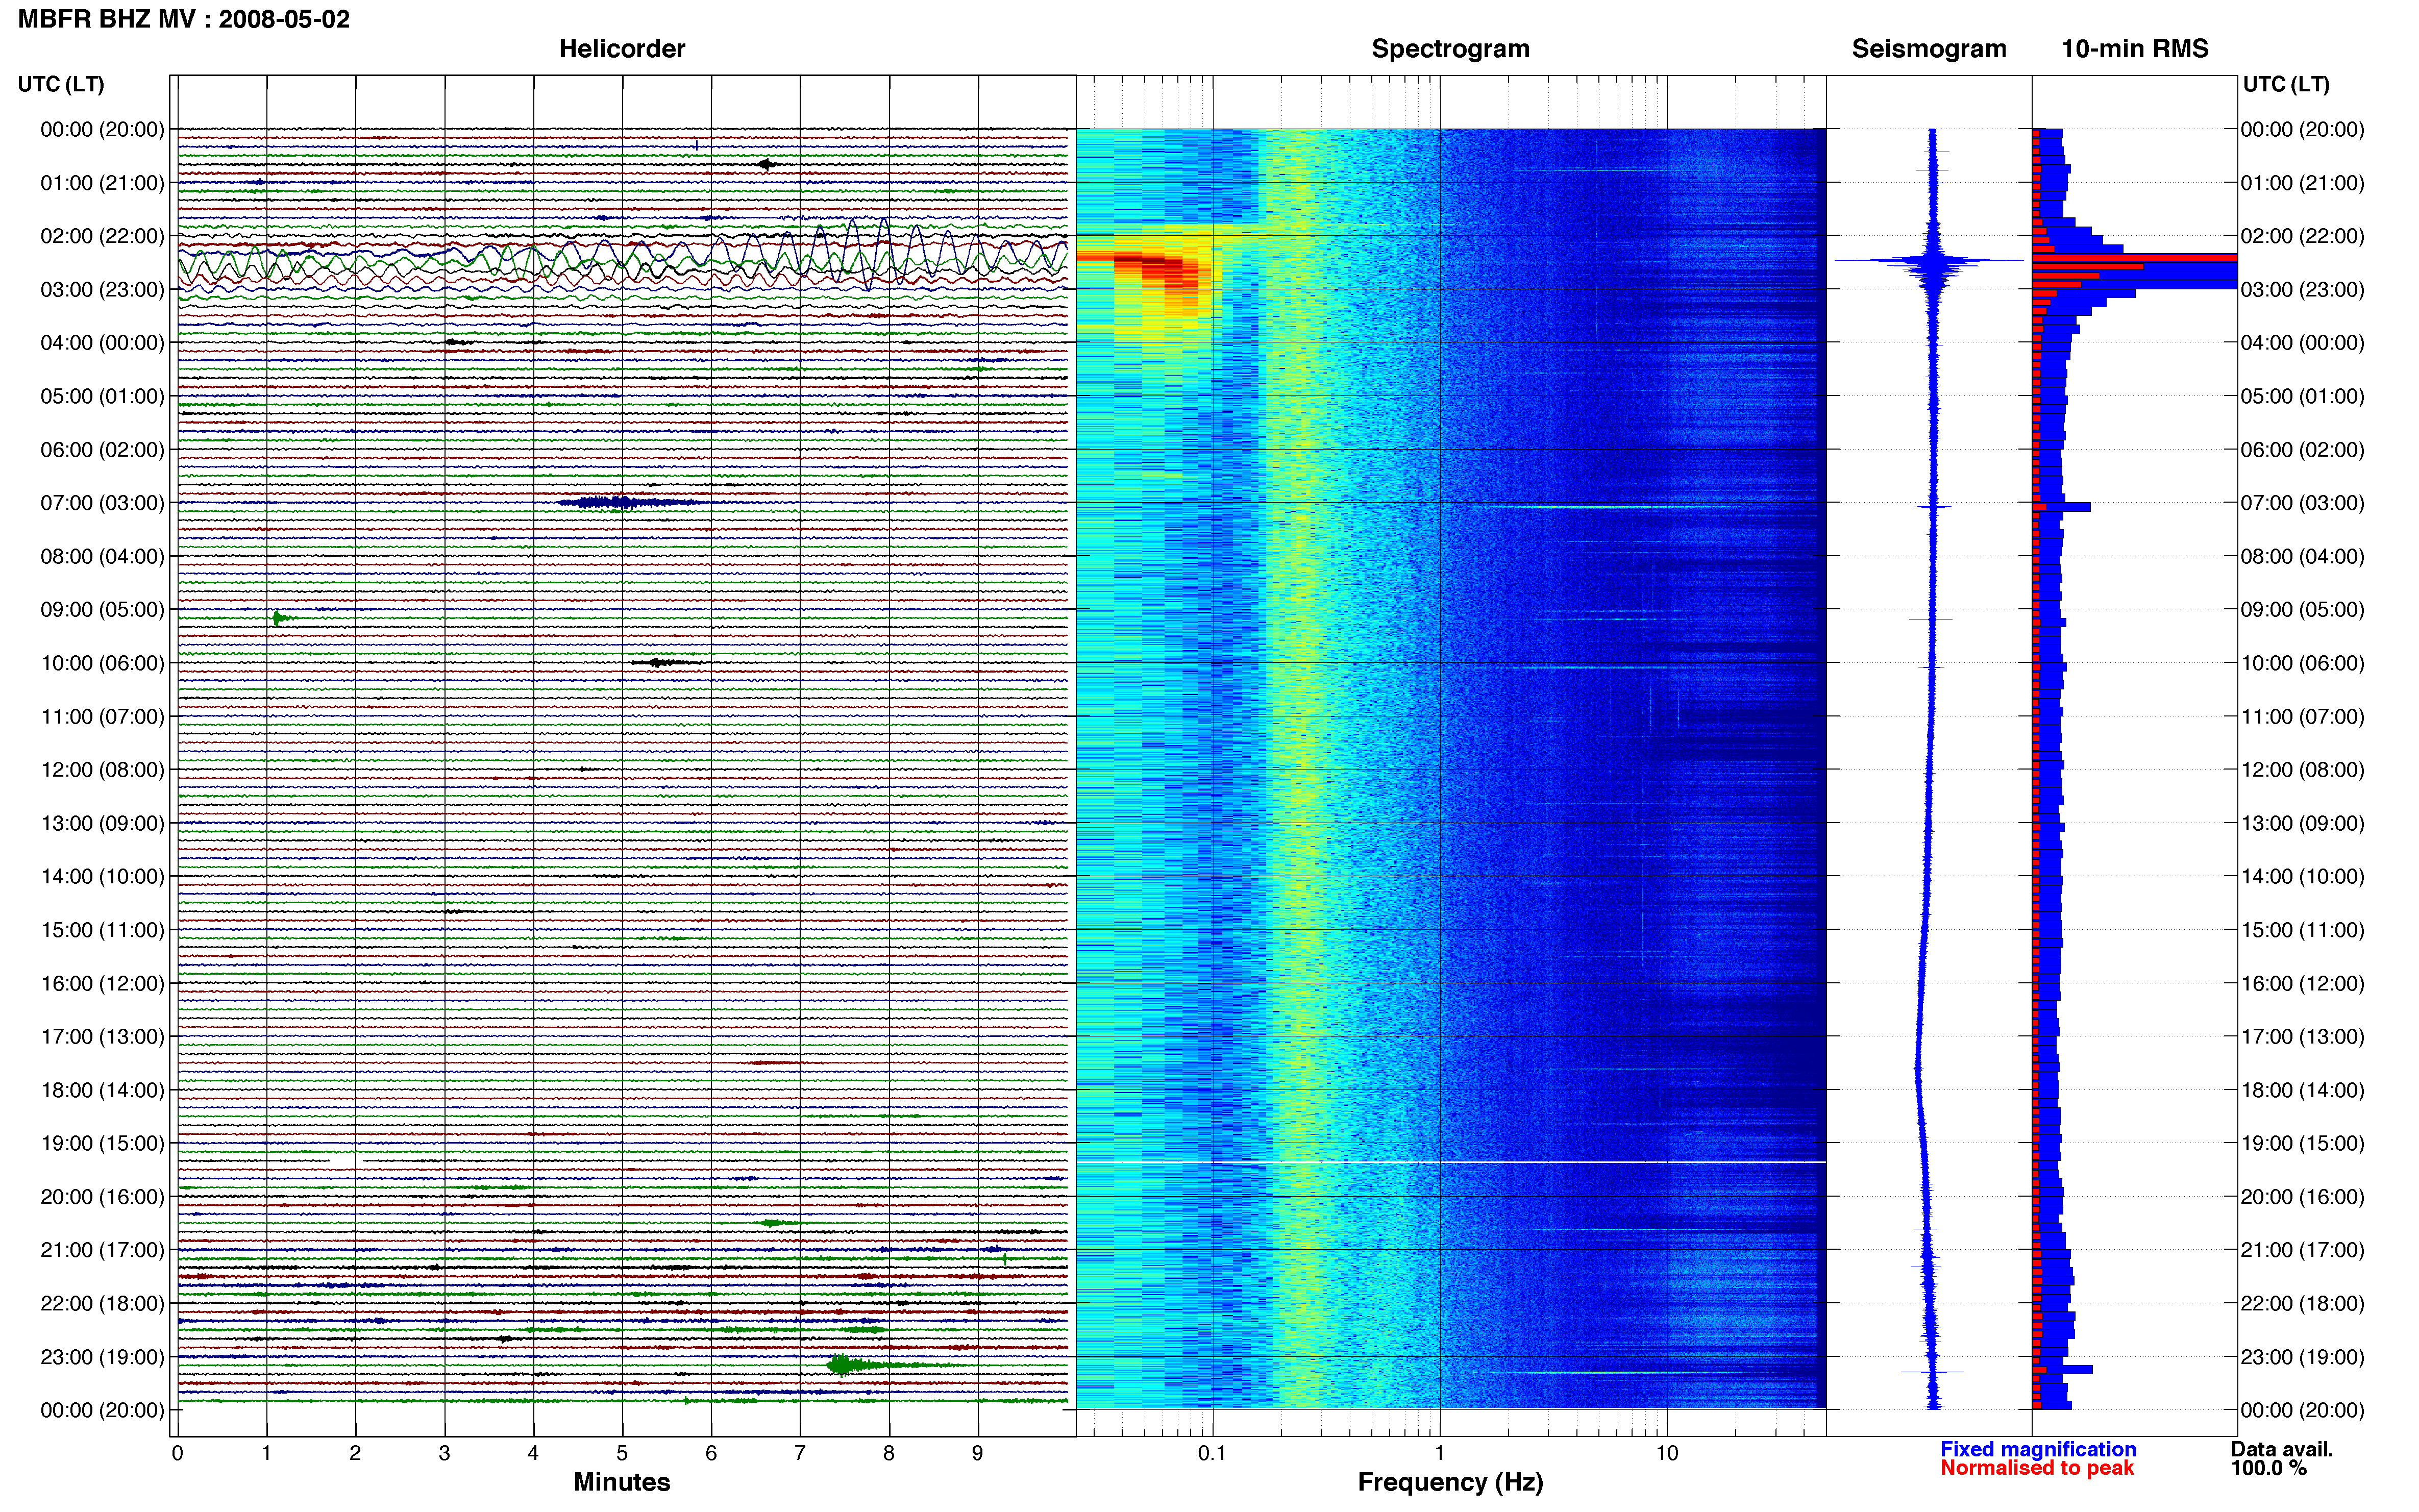The width and height of the screenshot is (2419, 1512).
Task: Click the 'Frequency (Hz)' x-axis label
Action: 1450,1482
